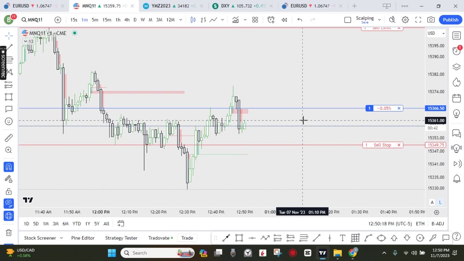The width and height of the screenshot is (464, 261).
Task: Activate the zoom in tool
Action: coord(9,150)
